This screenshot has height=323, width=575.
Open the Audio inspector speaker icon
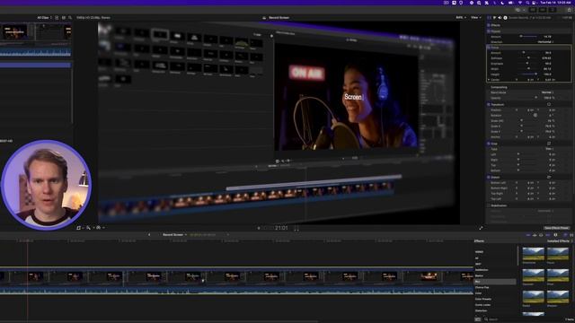click(500, 18)
